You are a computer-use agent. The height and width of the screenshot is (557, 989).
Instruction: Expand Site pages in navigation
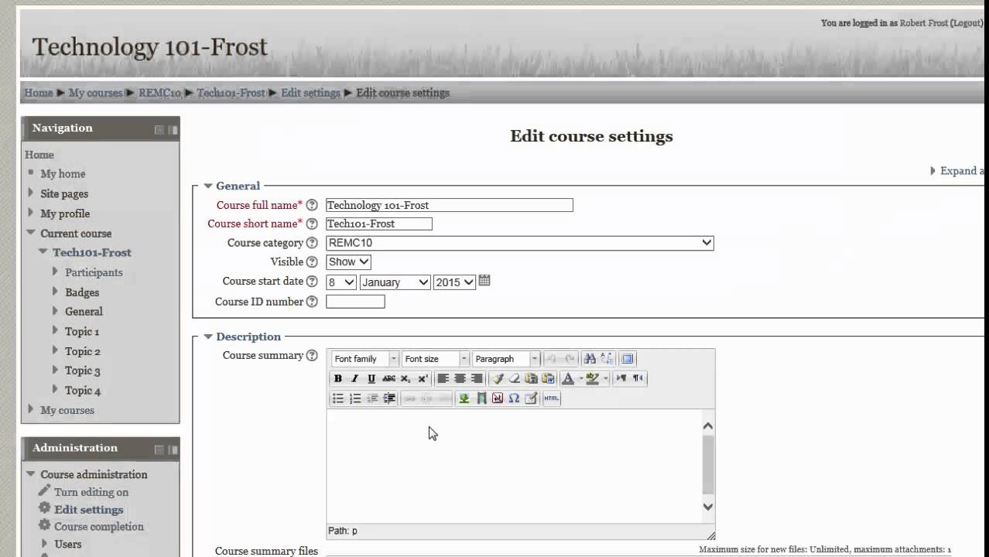click(x=31, y=193)
